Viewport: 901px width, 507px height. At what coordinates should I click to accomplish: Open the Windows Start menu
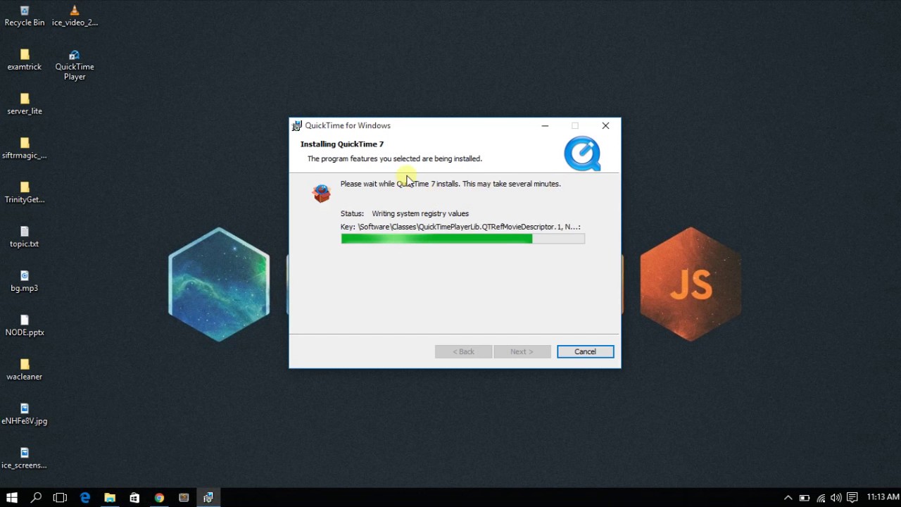point(12,498)
